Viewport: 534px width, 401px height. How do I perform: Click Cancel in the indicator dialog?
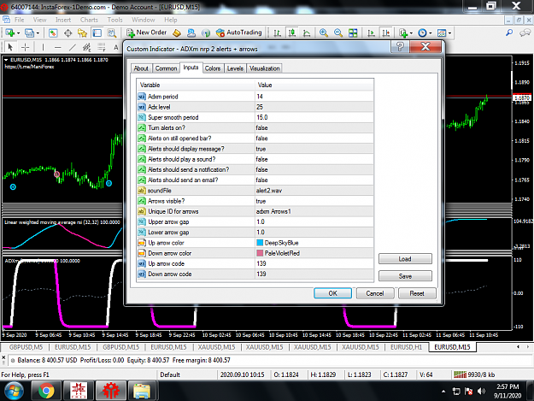pyautogui.click(x=375, y=293)
